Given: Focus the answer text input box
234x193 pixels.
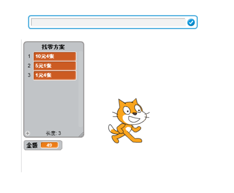Looking at the screenshot, I should point(108,22).
